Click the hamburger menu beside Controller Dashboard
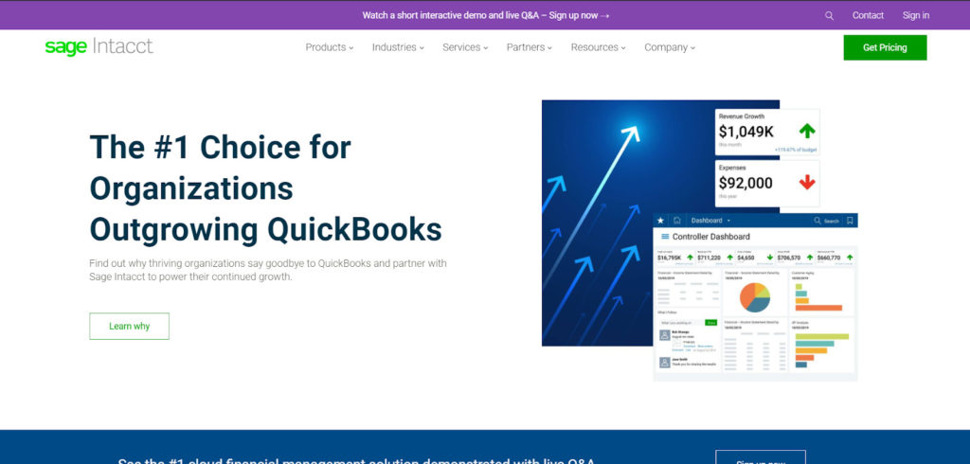This screenshot has width=970, height=464. (x=665, y=237)
